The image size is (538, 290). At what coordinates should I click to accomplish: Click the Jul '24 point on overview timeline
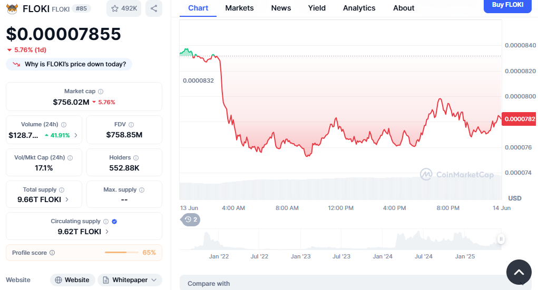tap(424, 256)
